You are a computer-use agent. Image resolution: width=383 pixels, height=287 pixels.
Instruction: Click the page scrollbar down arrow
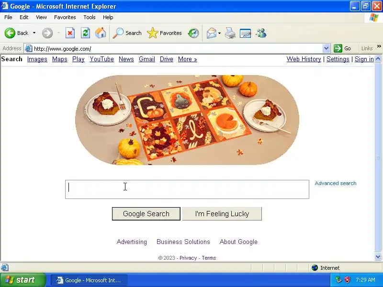[x=378, y=256]
